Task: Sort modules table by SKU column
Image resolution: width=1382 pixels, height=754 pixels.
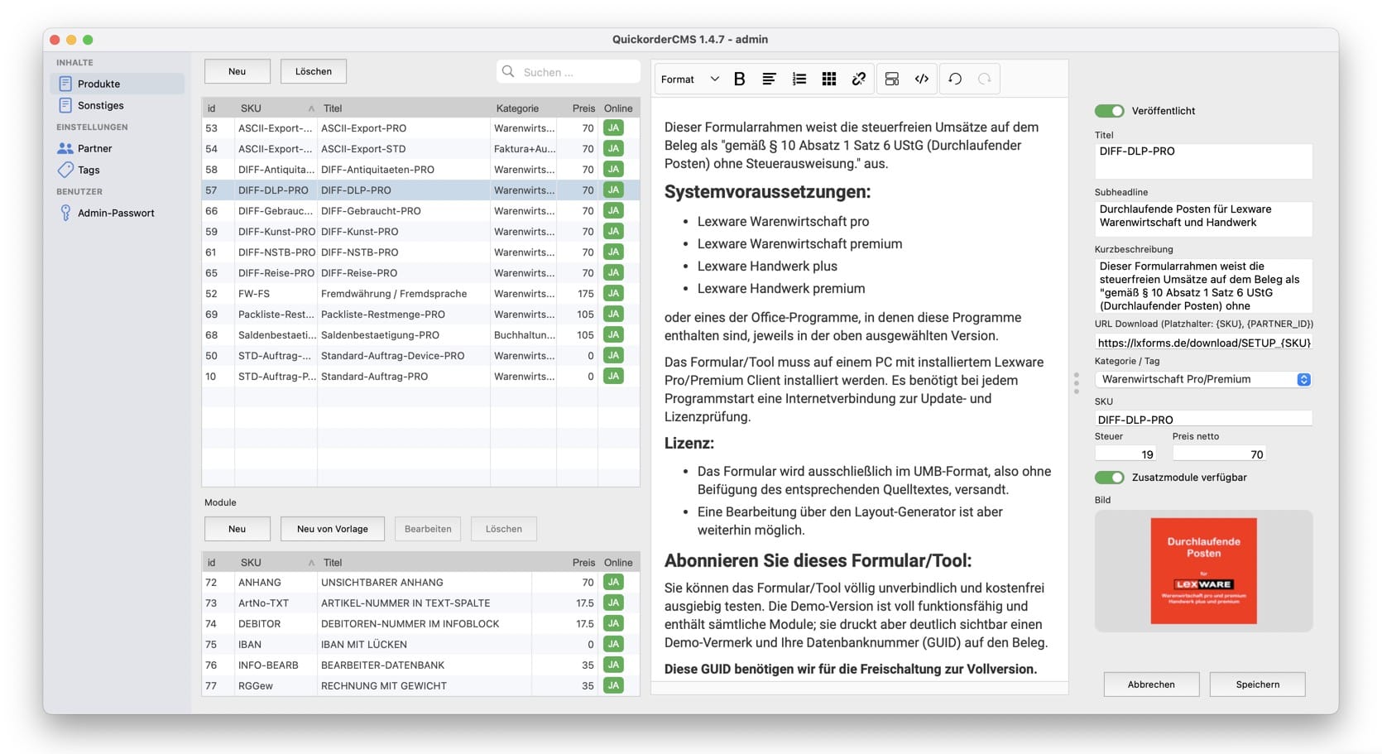Action: tap(276, 563)
